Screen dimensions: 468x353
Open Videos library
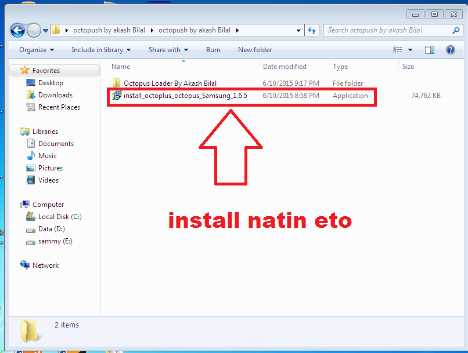click(48, 180)
